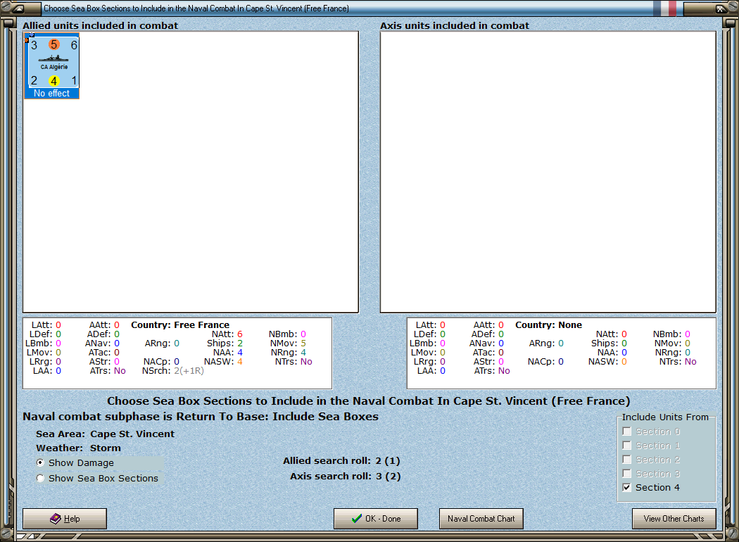Viewport: 739px width, 542px height.
Task: Click the 'No effect' label under Algérie
Action: [52, 94]
